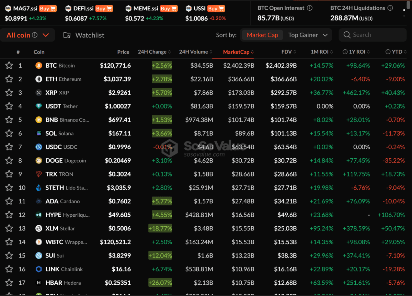Star the BNB row as favorite
Image resolution: width=412 pixels, height=296 pixels.
[9, 120]
